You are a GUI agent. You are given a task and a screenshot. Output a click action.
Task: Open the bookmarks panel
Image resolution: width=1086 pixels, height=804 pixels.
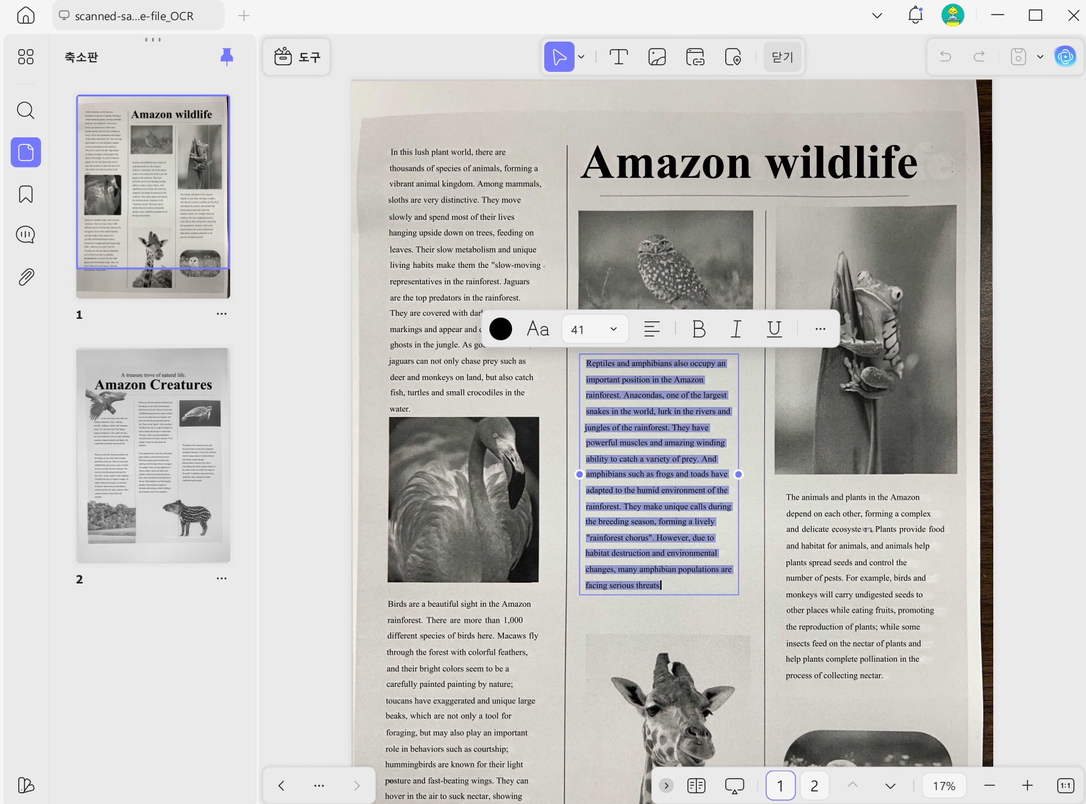26,194
